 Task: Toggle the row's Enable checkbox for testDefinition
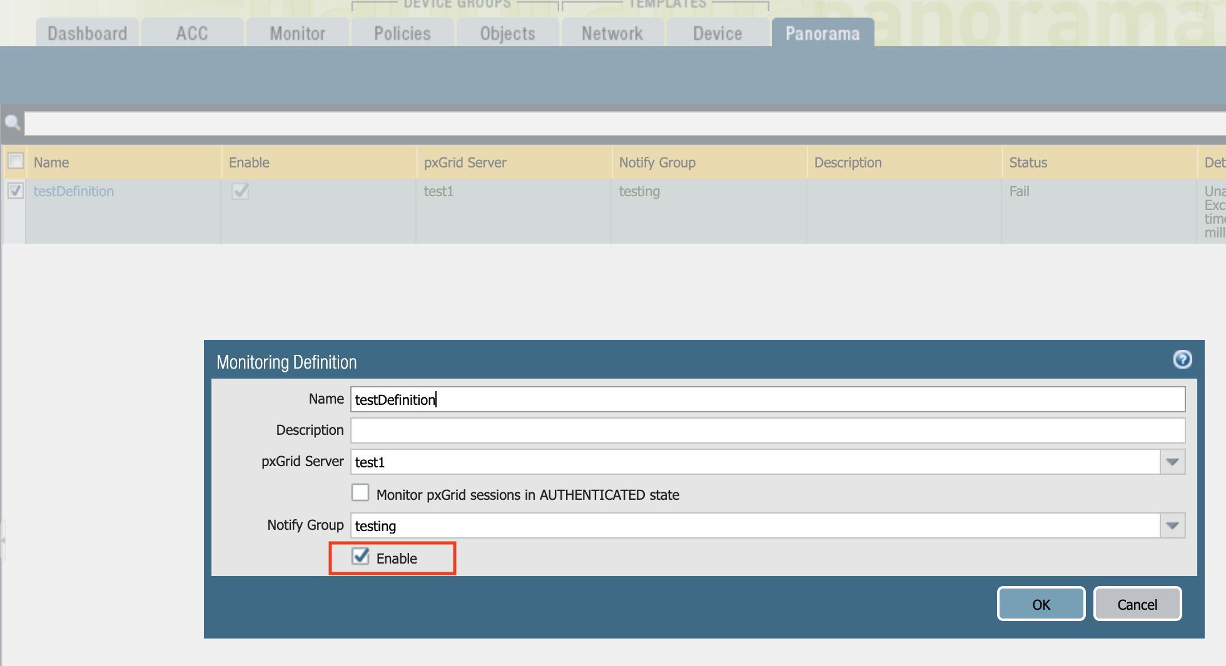240,191
